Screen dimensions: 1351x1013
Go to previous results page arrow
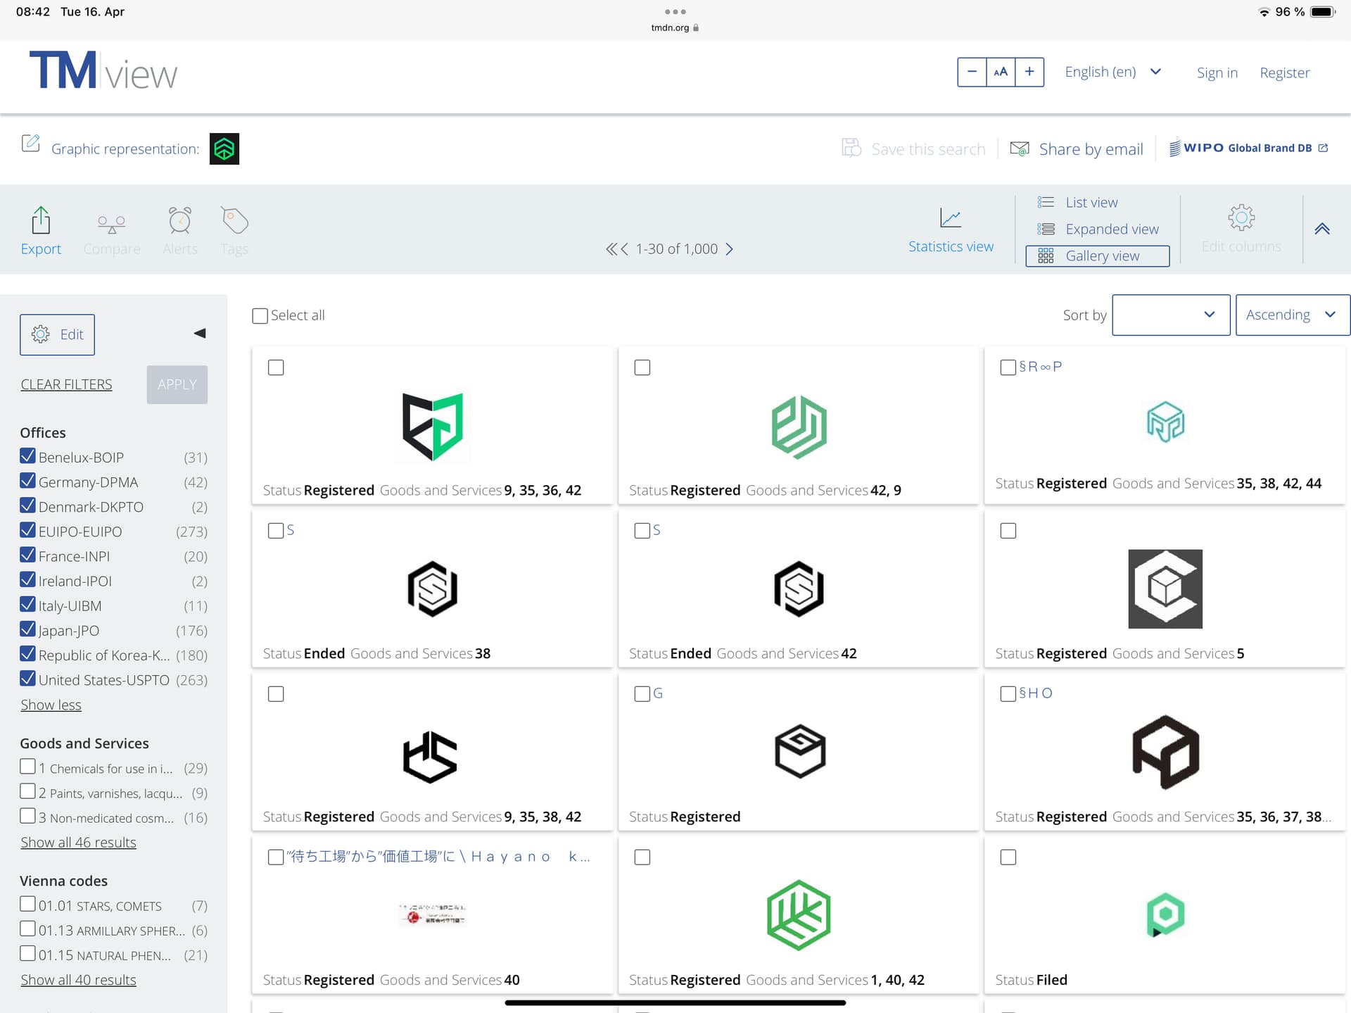tap(624, 248)
